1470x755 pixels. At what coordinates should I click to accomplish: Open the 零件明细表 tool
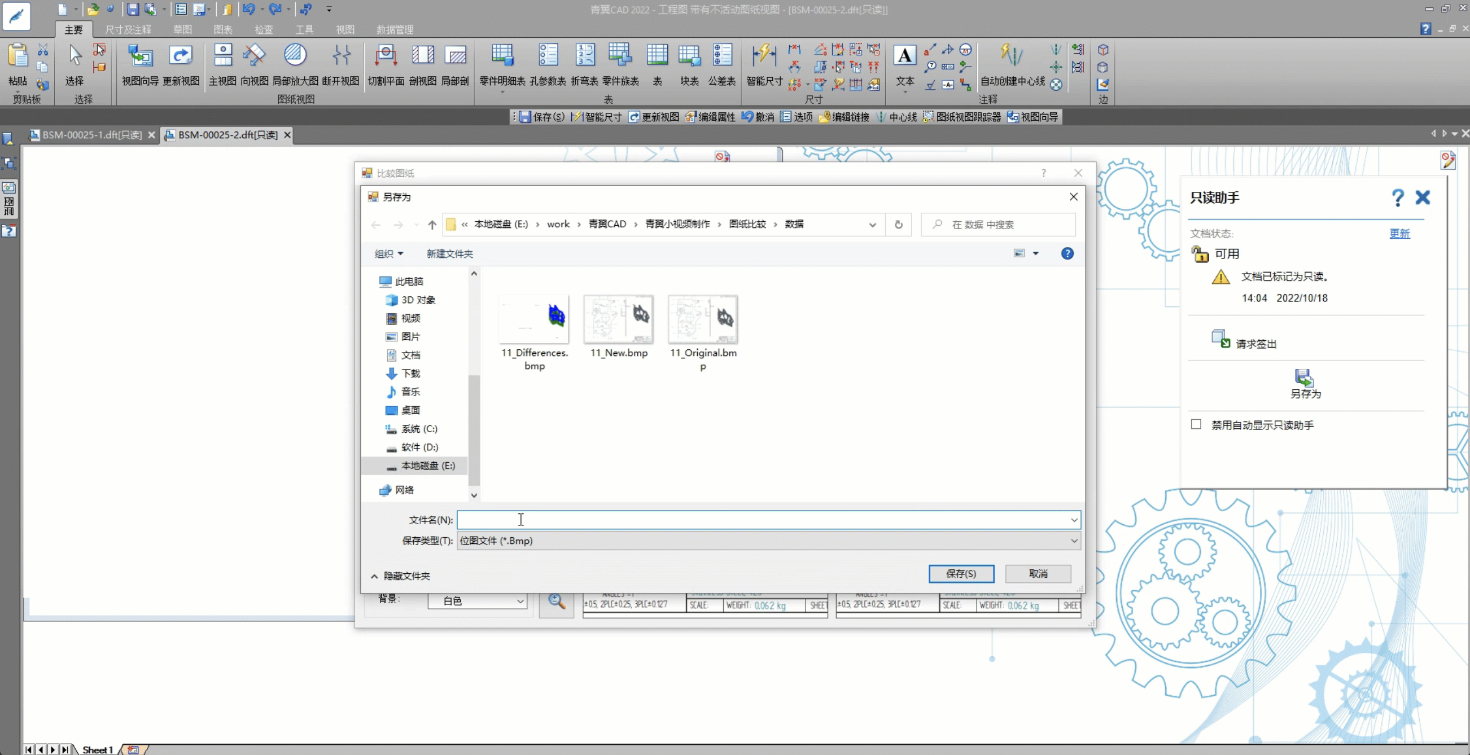point(502,64)
